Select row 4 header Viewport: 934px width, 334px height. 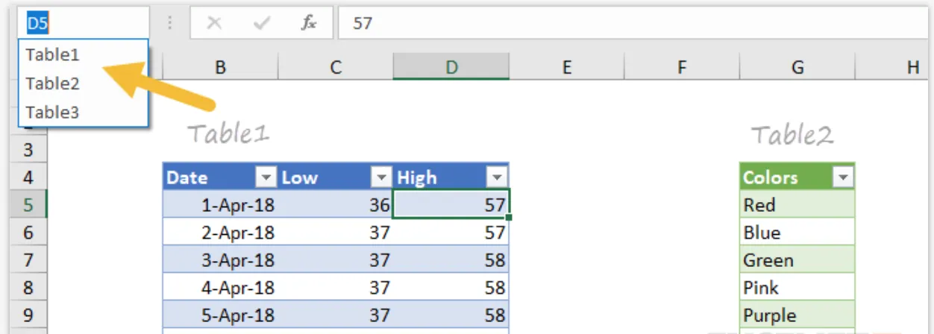(x=28, y=177)
